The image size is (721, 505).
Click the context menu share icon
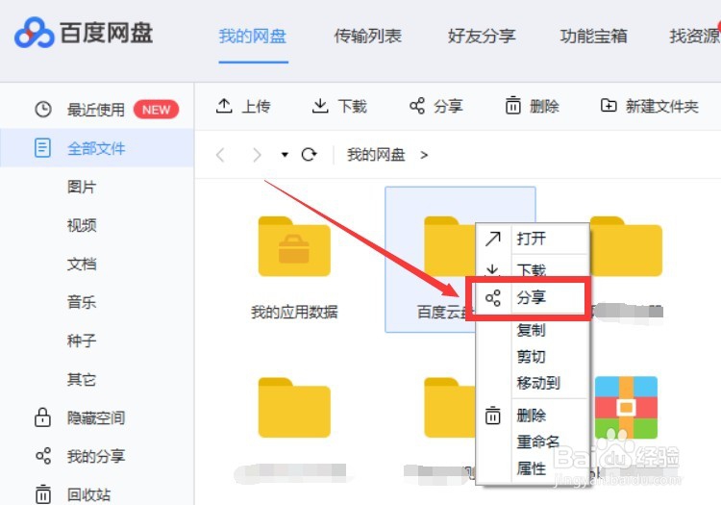(493, 298)
